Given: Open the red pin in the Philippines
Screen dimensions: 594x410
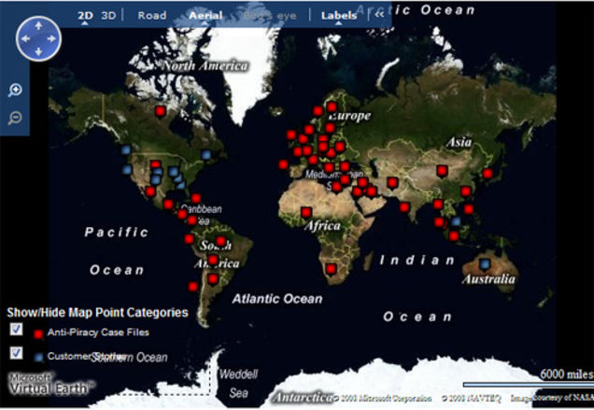Looking at the screenshot, I should pyautogui.click(x=469, y=209).
